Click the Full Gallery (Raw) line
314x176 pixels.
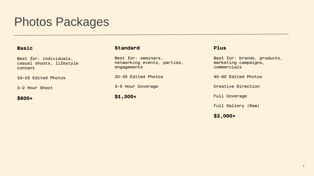[236, 106]
